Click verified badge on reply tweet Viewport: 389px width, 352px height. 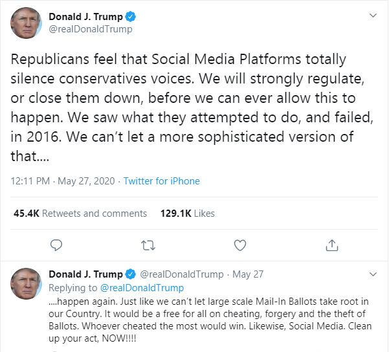point(131,274)
